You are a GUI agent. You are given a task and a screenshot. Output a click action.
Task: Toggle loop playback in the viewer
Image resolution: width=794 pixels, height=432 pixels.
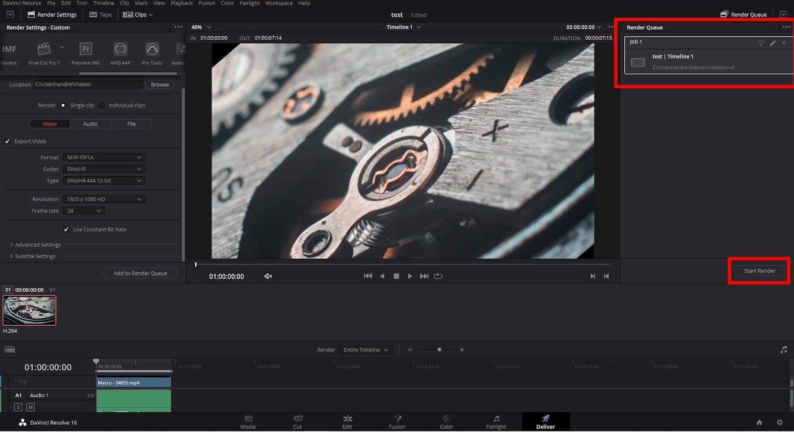click(x=438, y=276)
